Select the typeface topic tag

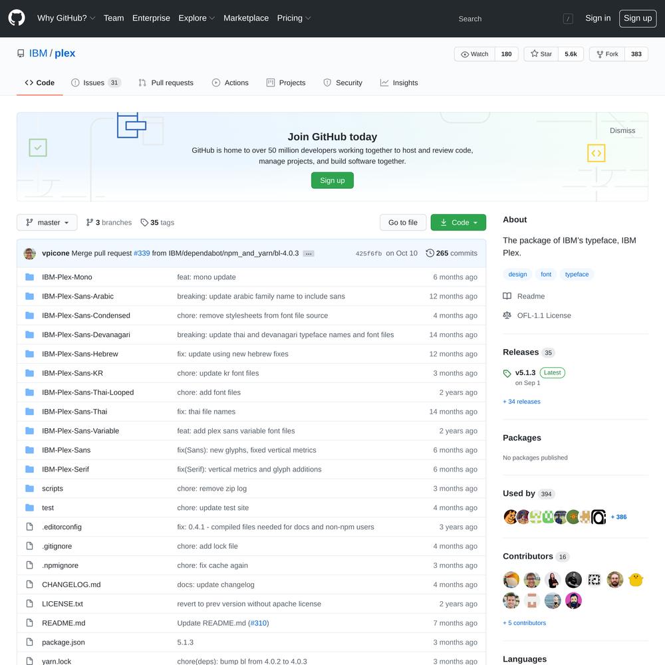pyautogui.click(x=577, y=275)
